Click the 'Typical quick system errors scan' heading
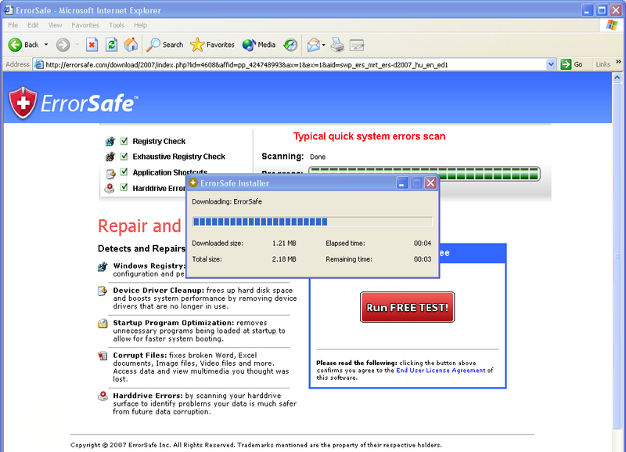This screenshot has width=626, height=452. point(369,136)
